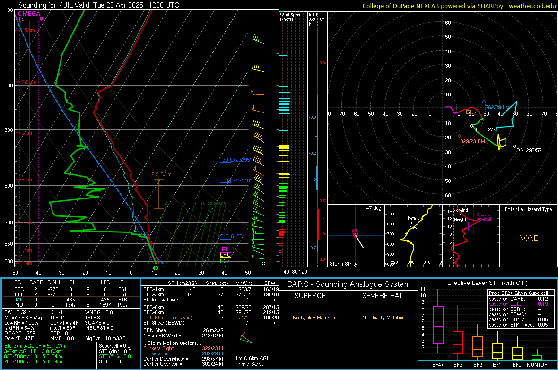Select the '9 km' height marker
The height and width of the screenshot is (370, 558).
[26, 133]
